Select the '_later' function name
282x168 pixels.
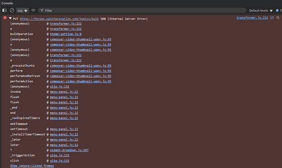pyautogui.click(x=16, y=139)
